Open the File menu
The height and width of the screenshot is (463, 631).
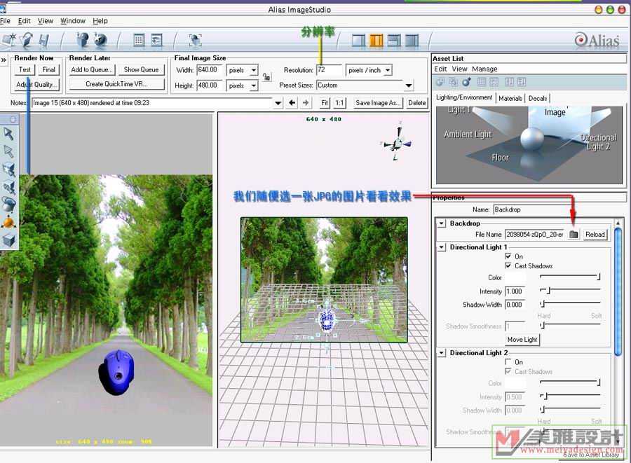(5, 21)
